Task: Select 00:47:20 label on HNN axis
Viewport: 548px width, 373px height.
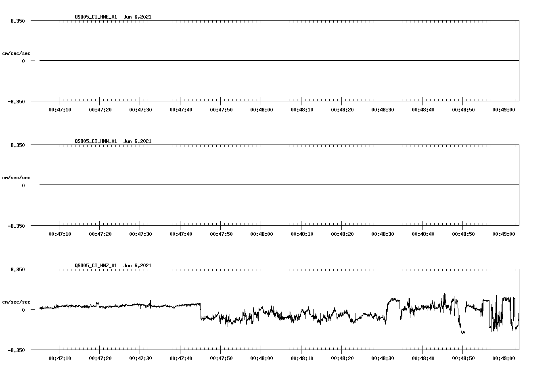Action: 100,234
